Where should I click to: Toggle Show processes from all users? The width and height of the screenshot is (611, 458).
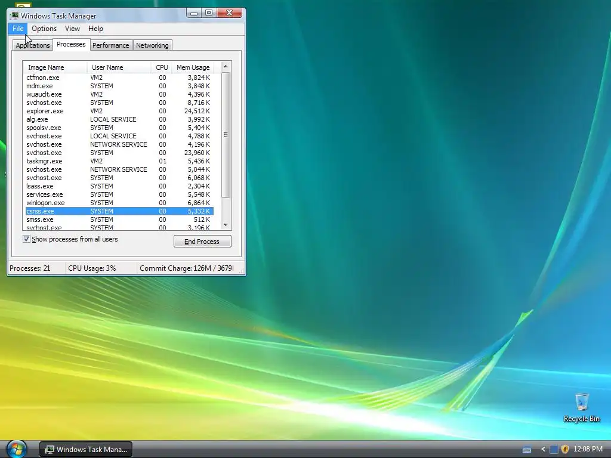coord(26,239)
